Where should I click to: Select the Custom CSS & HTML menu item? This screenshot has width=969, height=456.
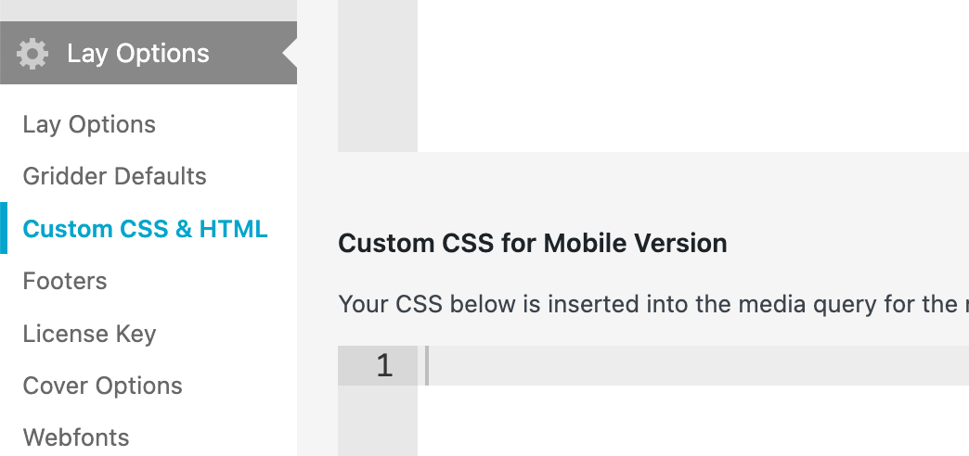coord(145,229)
